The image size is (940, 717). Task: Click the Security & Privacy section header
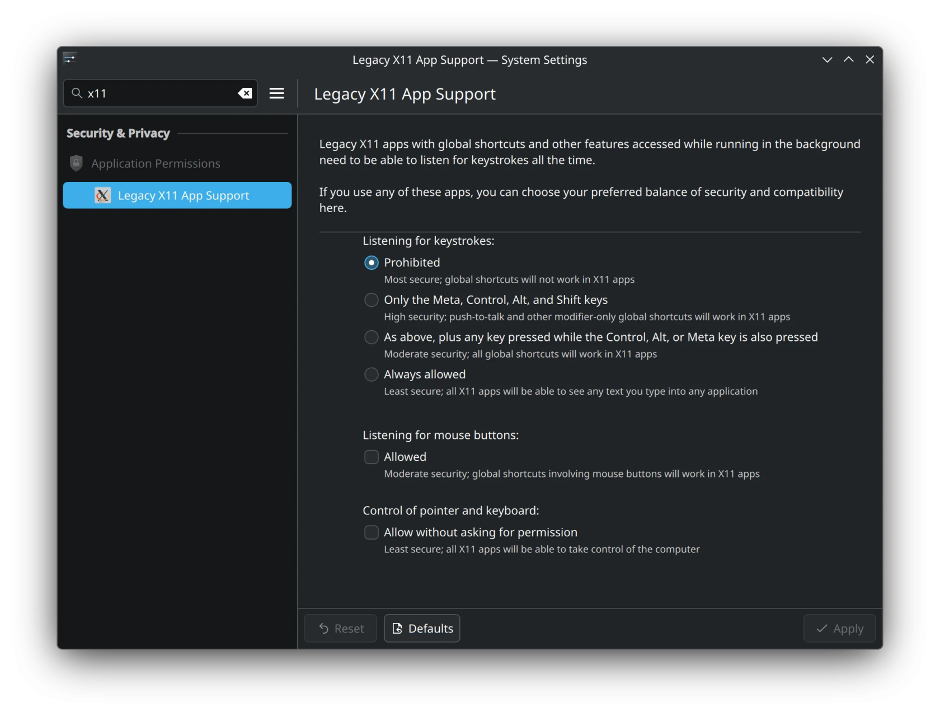click(x=118, y=133)
